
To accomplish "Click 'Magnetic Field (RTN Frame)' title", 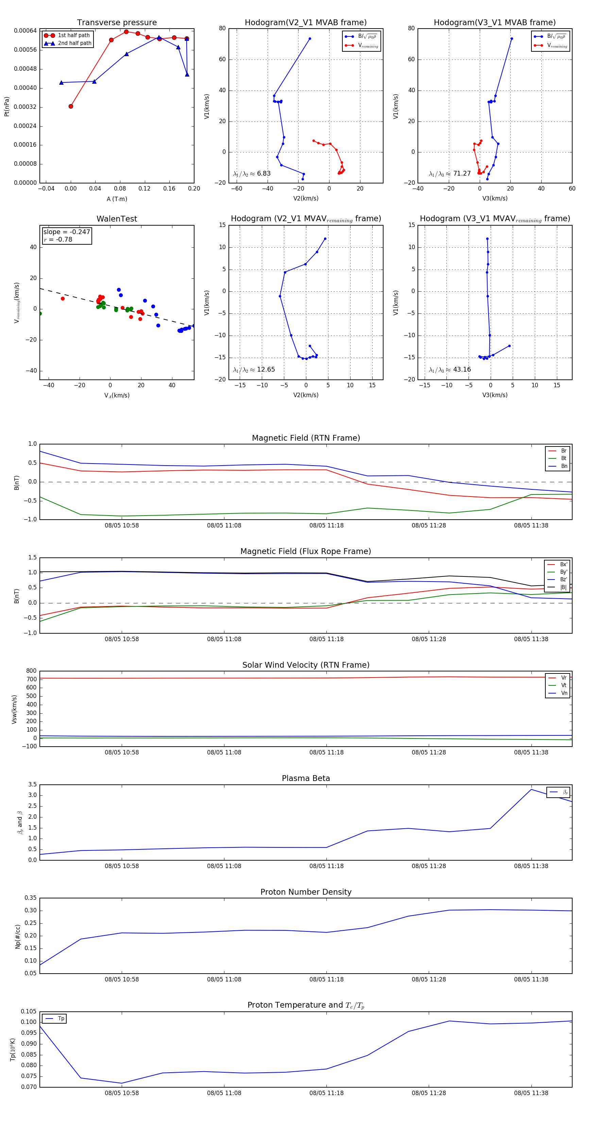I will 306,438.
